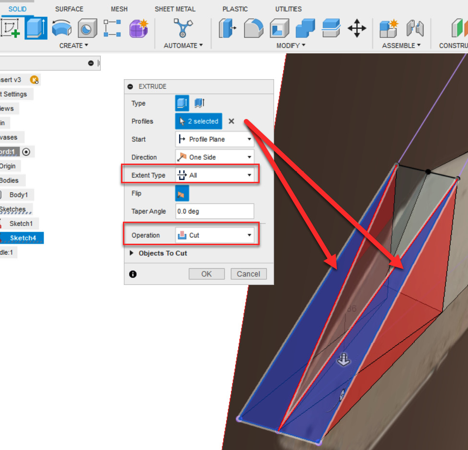Create a New Component via Assemble icon

388,28
